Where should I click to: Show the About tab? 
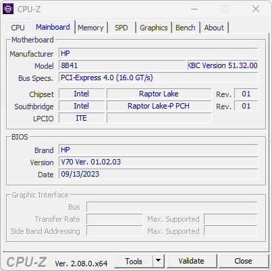click(214, 28)
